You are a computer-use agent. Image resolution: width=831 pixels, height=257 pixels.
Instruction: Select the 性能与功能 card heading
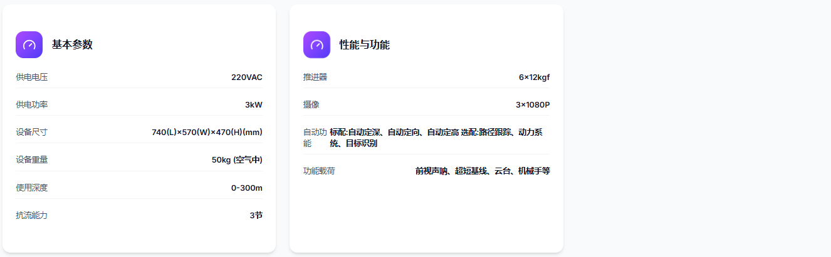coord(364,44)
